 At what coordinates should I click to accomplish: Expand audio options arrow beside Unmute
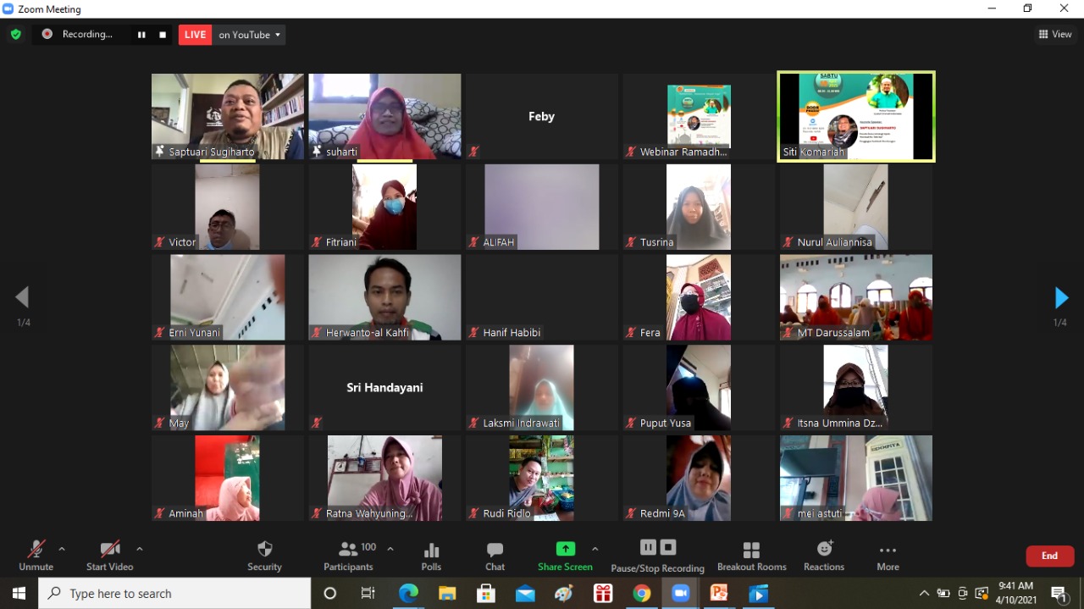tap(62, 549)
